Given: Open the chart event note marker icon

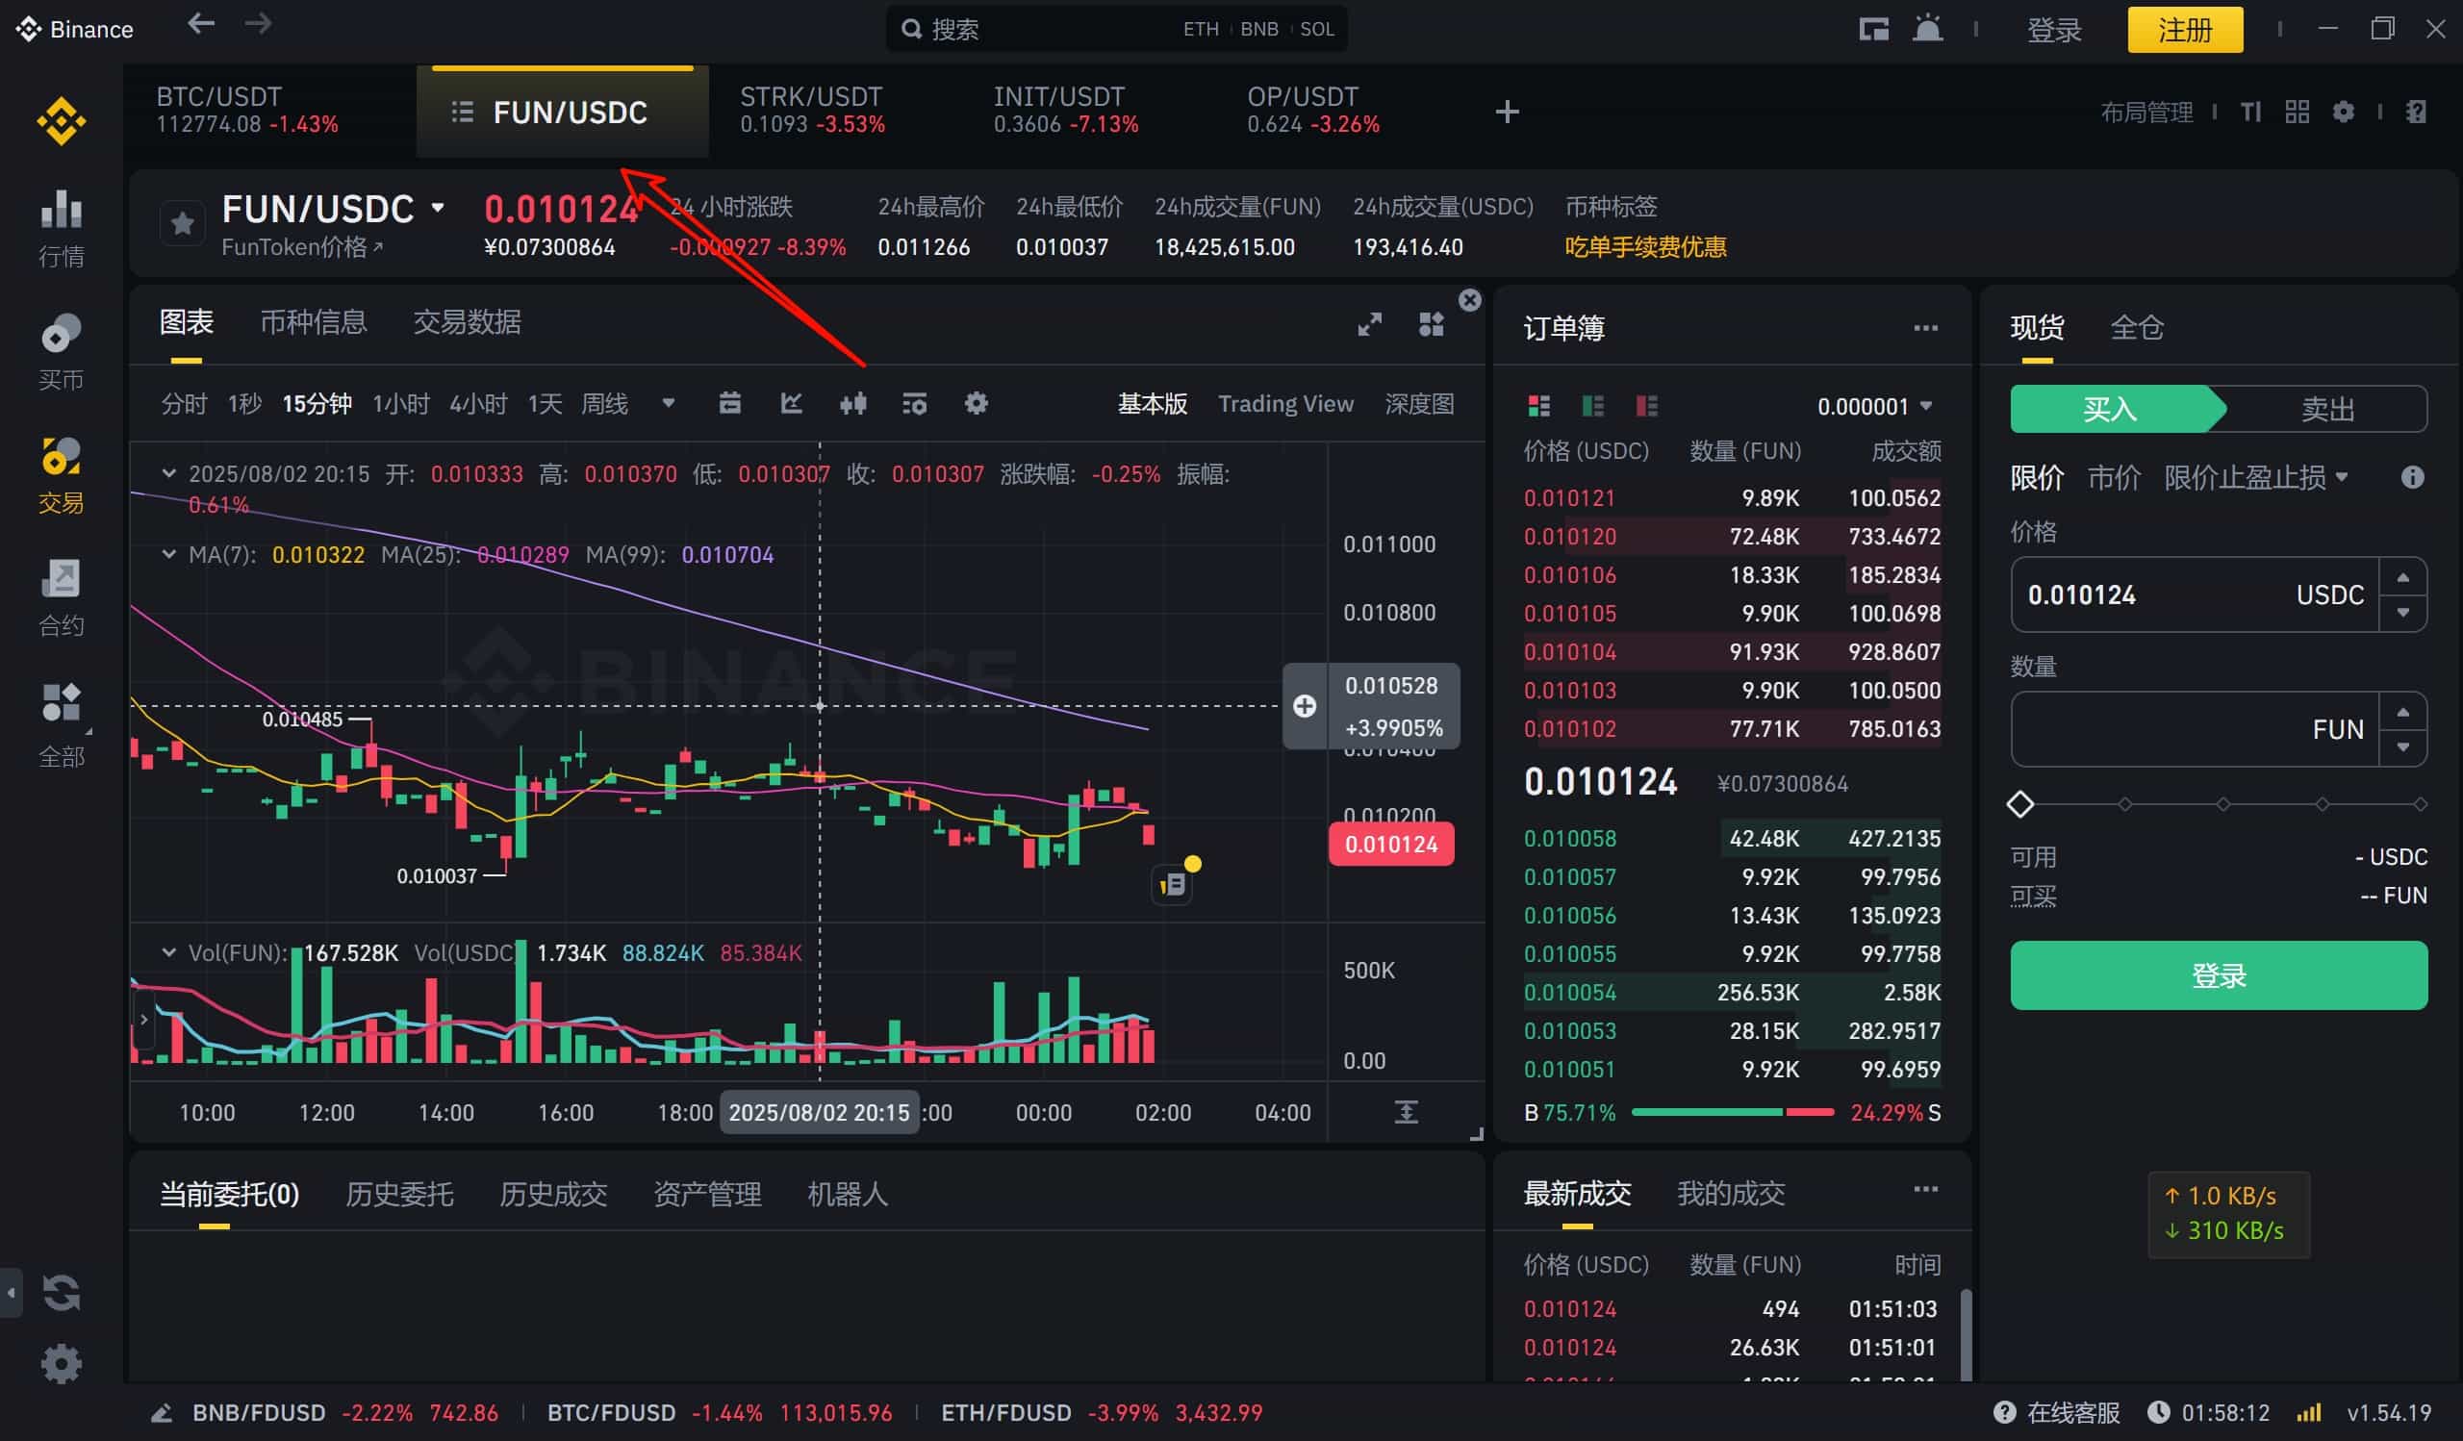Looking at the screenshot, I should (1173, 885).
